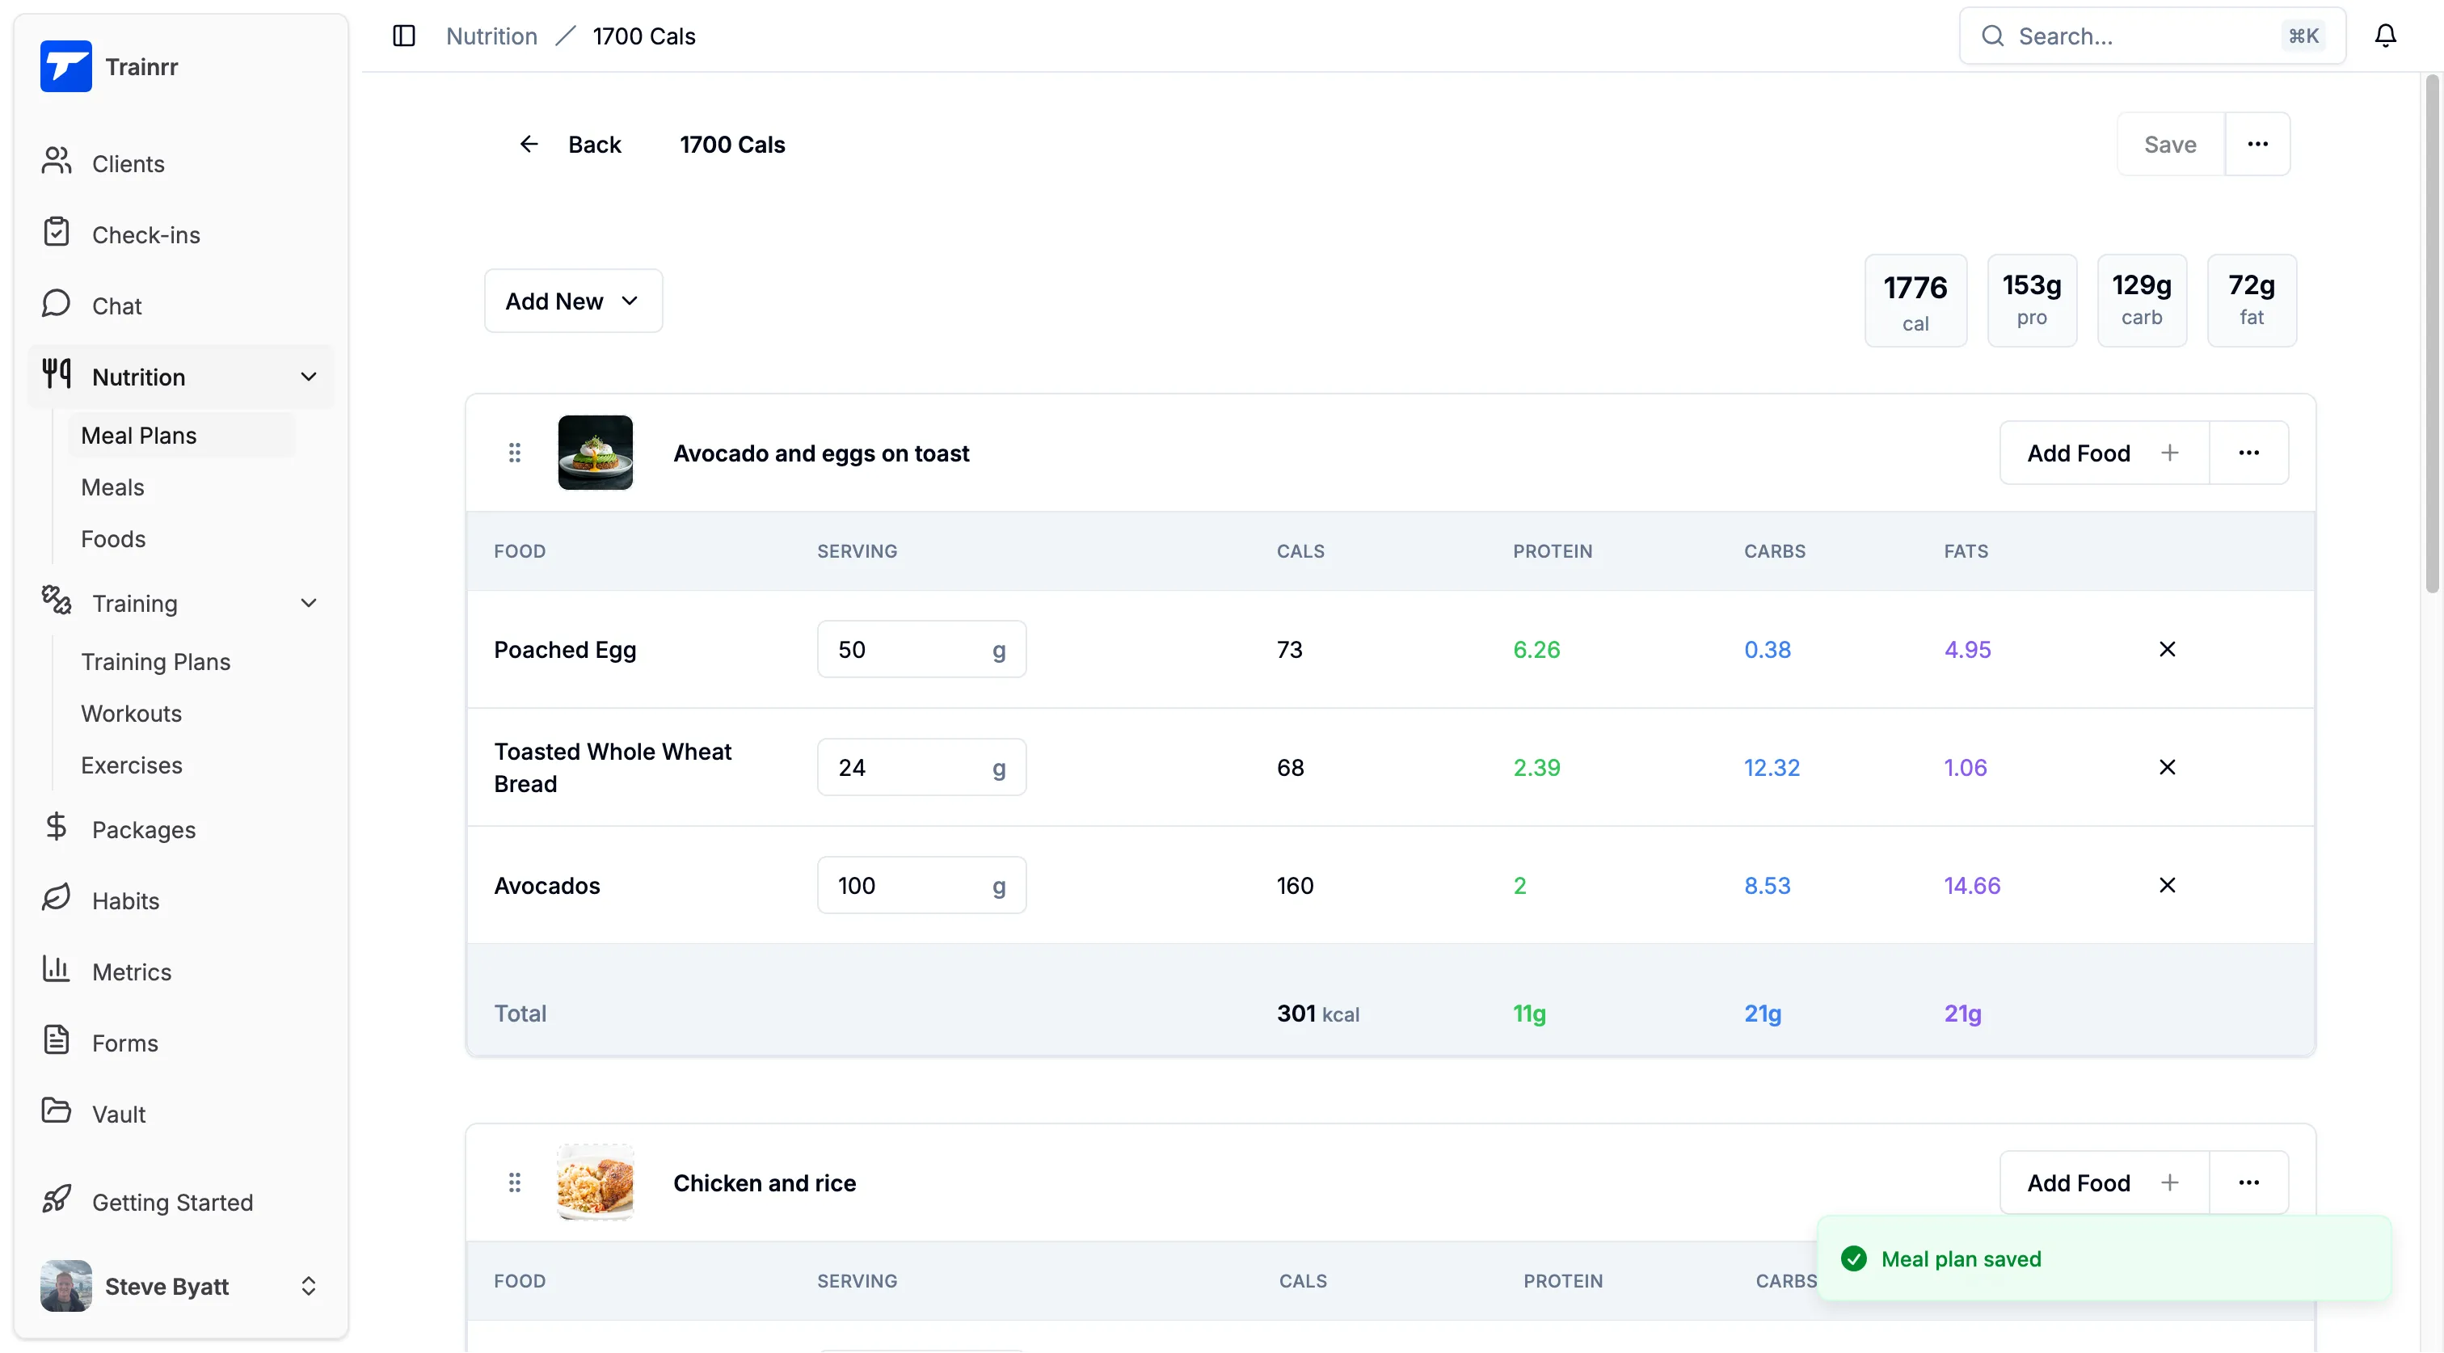This screenshot has width=2444, height=1353.
Task: Toggle the sidebar panel icon
Action: tap(404, 36)
